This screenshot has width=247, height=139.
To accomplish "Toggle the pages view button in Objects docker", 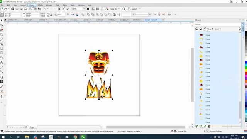I will tap(205, 29).
